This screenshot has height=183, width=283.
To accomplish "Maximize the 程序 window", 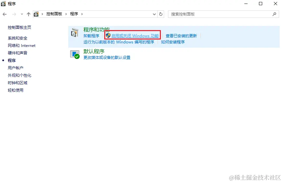I will 261,4.
